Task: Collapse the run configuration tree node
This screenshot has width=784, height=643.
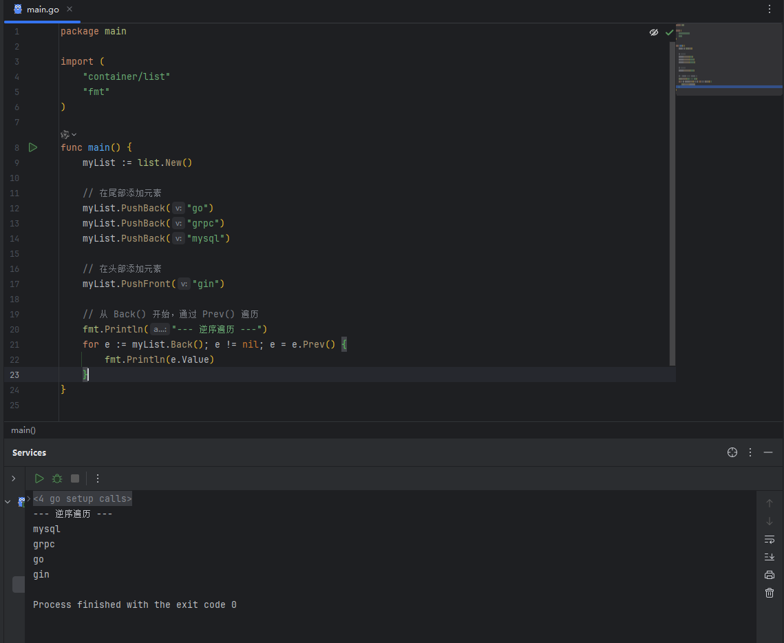Action: tap(8, 501)
